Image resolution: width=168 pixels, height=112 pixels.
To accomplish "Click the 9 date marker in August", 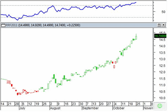I will click(x=58, y=104).
